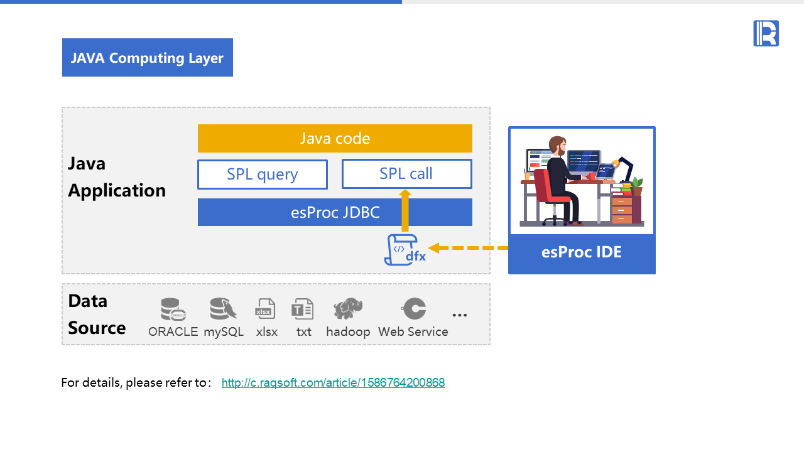Click the hadoop elephant icon
Screen dimensions: 804x452
pos(348,309)
